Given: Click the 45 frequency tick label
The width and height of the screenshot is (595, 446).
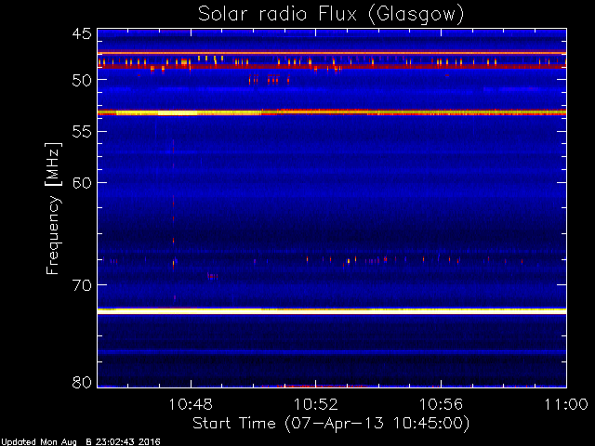Looking at the screenshot, I should [x=82, y=34].
